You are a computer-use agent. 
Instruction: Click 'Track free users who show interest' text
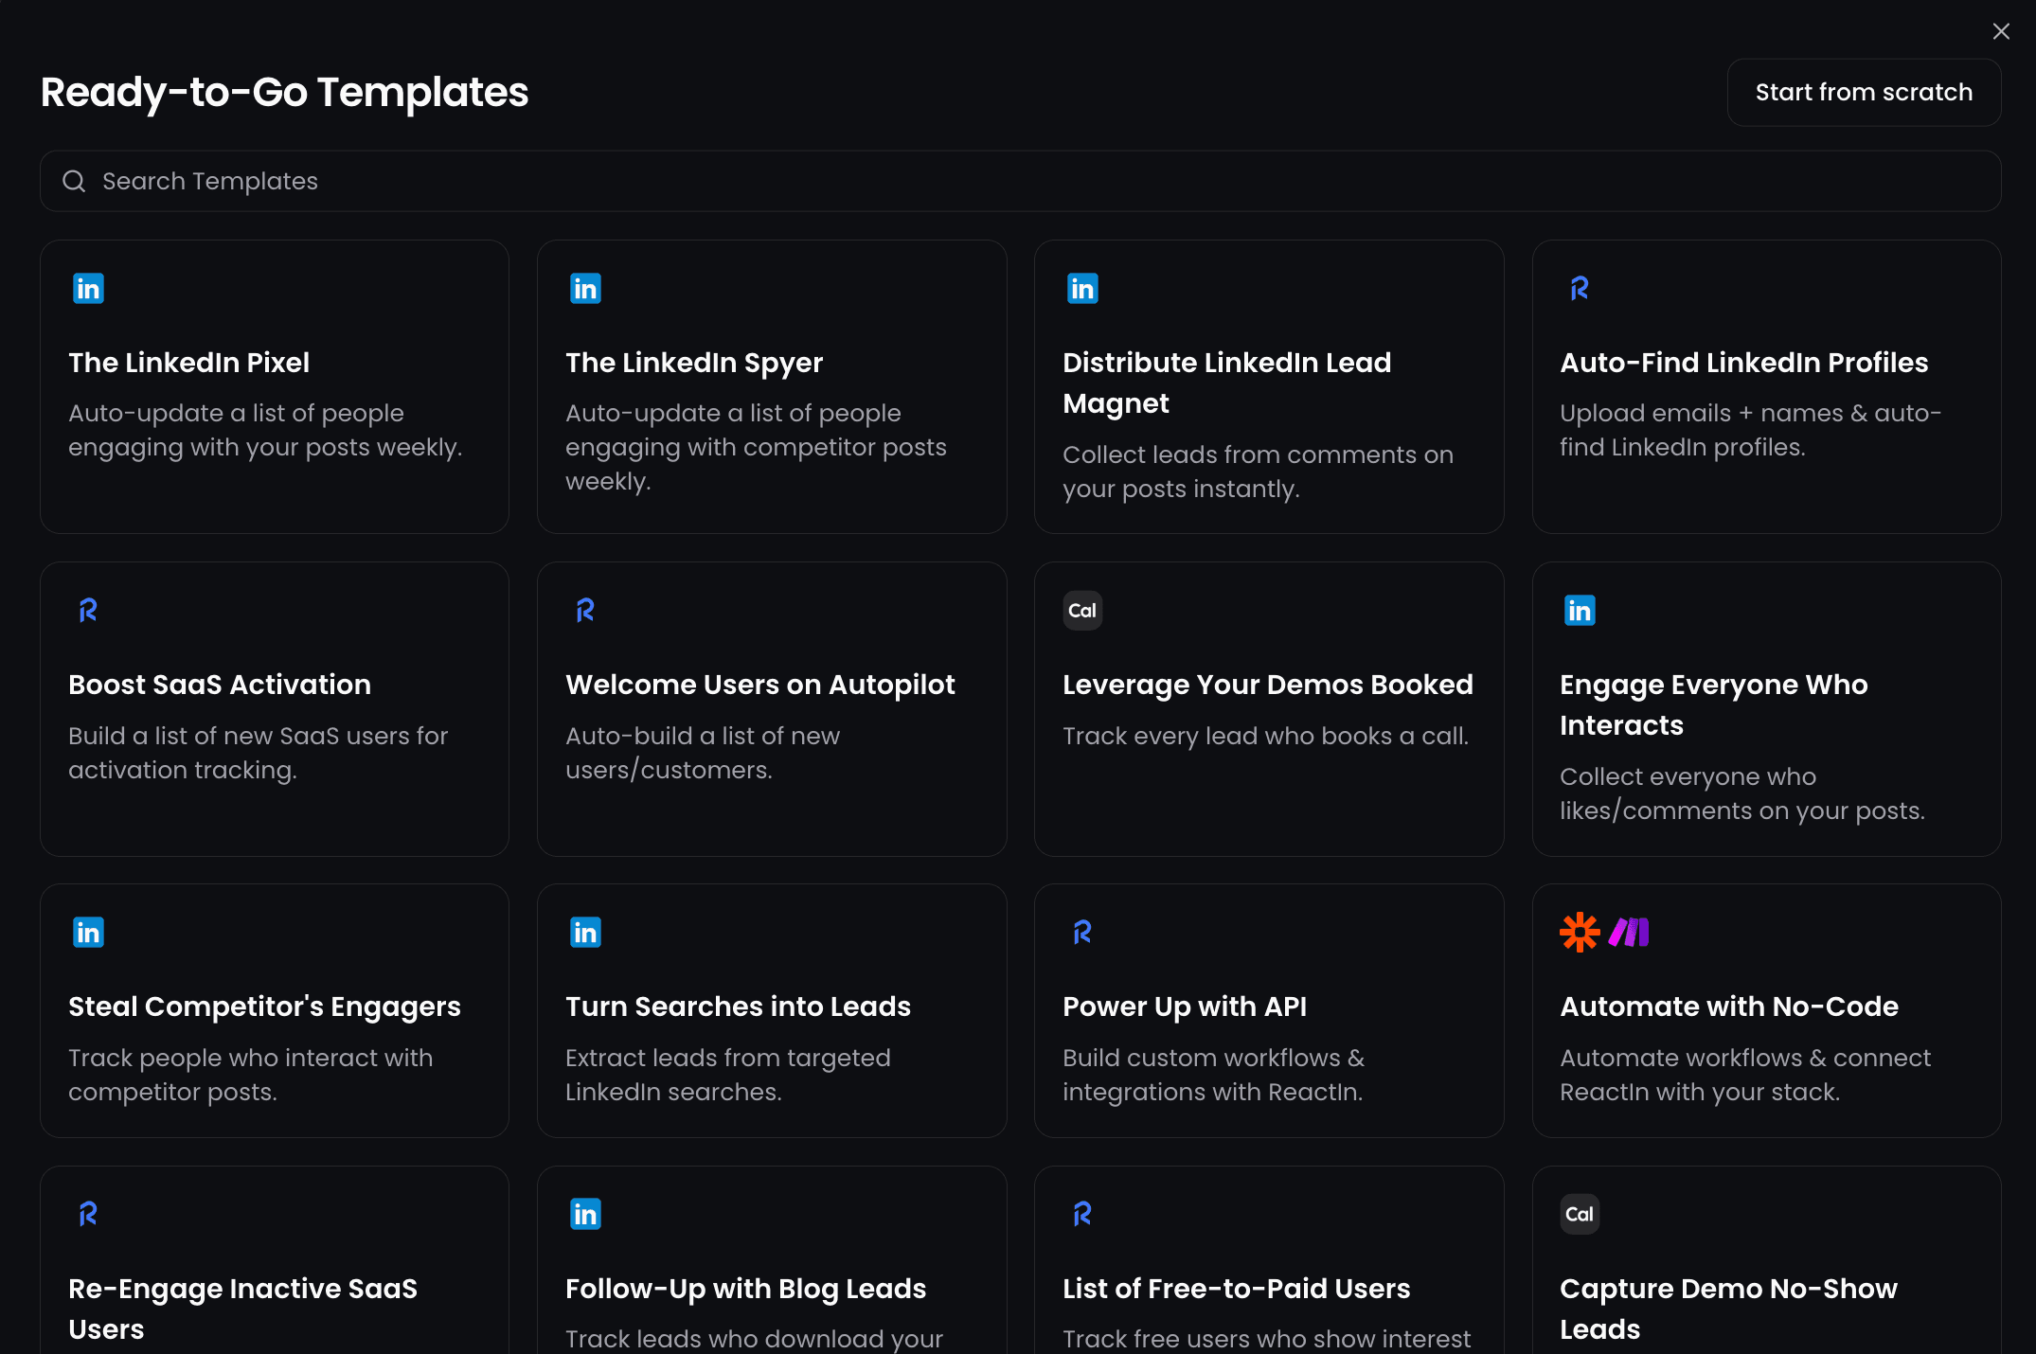(x=1266, y=1339)
